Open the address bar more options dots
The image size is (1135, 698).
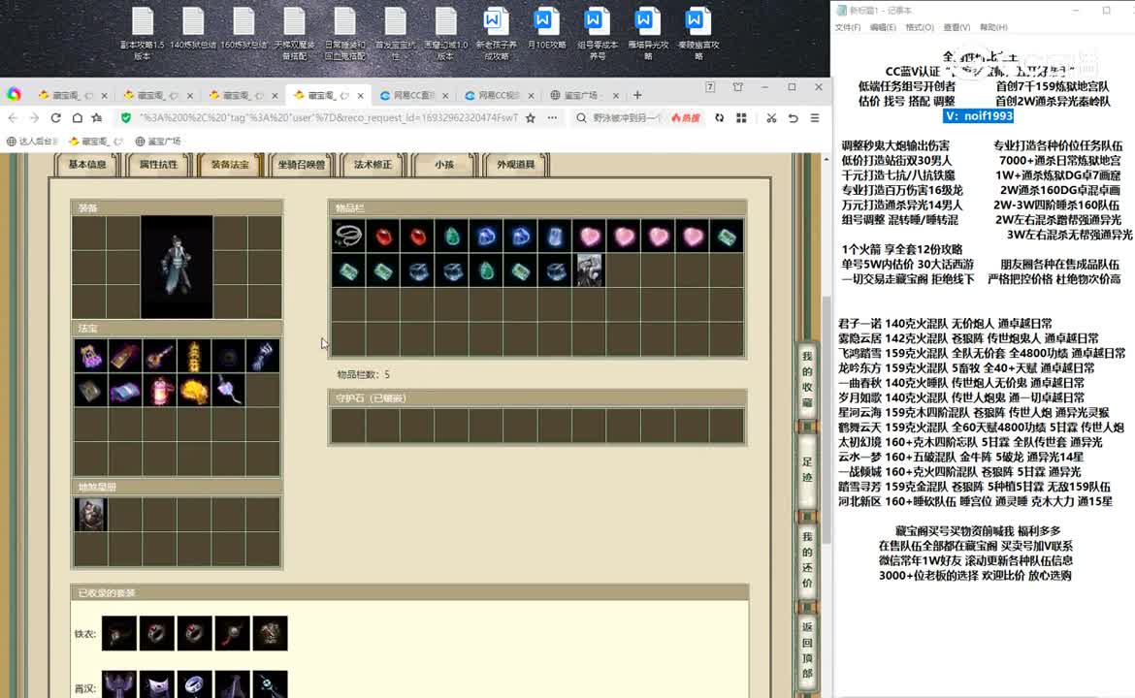(x=552, y=118)
